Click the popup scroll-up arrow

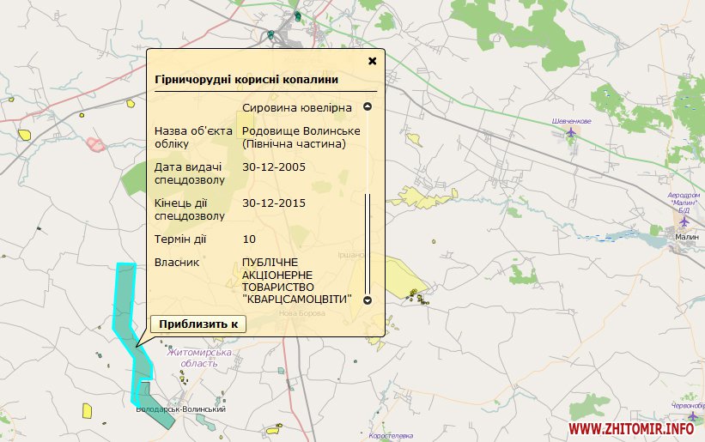[368, 107]
